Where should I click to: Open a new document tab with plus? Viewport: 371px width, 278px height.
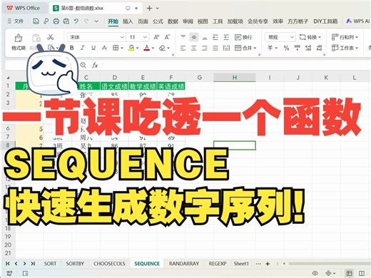149,9
